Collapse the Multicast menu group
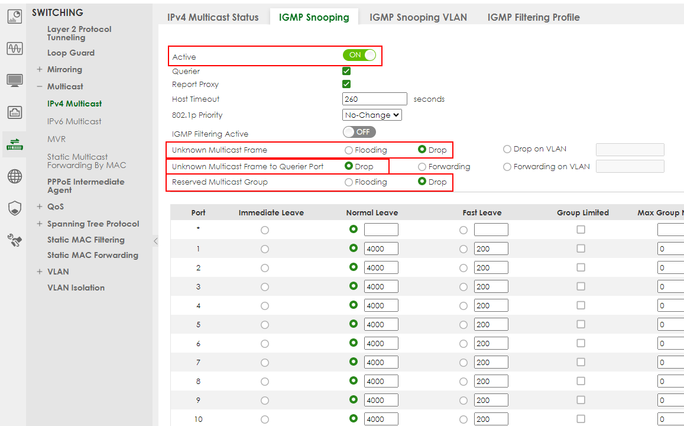 point(40,86)
